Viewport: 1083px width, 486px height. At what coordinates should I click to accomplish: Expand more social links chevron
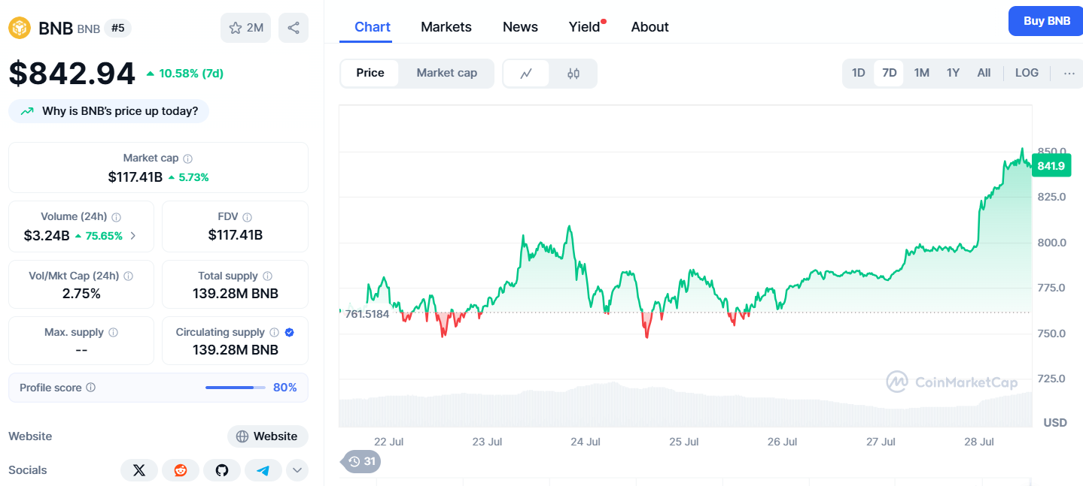coord(297,470)
